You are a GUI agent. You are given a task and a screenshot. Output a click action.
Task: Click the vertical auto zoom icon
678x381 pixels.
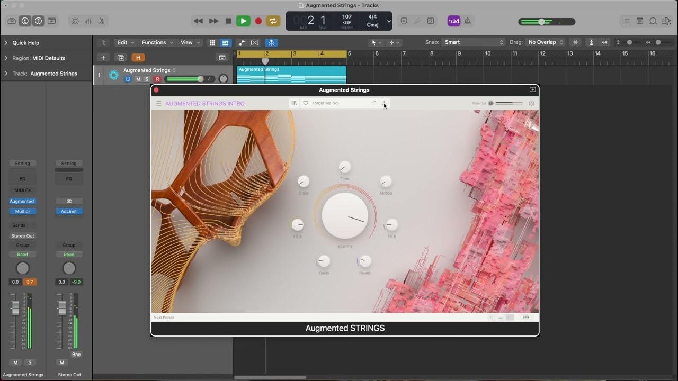coord(591,42)
